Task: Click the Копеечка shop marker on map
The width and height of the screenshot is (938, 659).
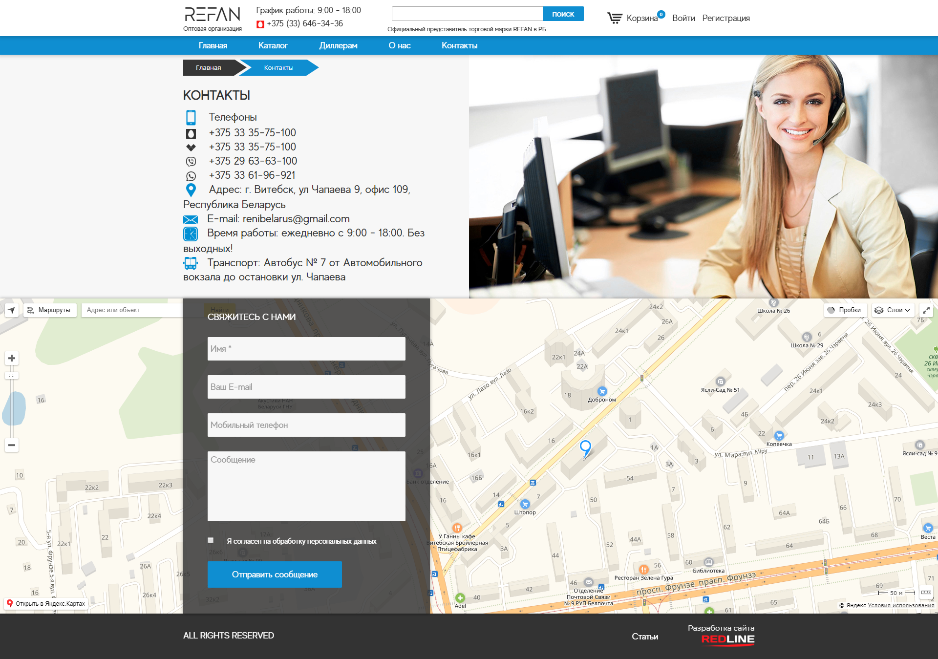Action: coord(779,435)
